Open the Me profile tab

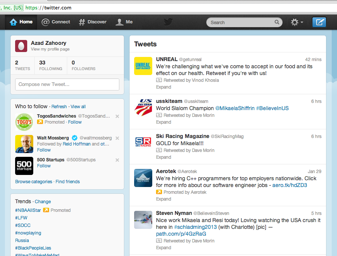click(x=124, y=22)
